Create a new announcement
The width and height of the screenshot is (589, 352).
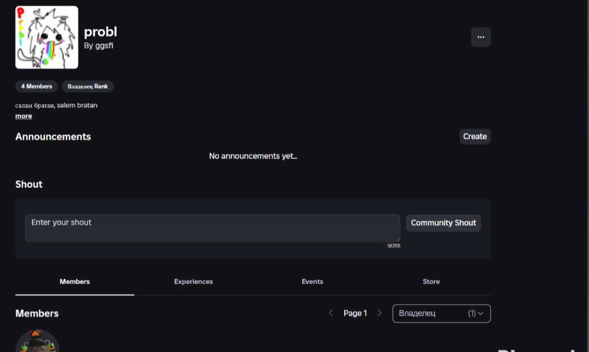475,137
